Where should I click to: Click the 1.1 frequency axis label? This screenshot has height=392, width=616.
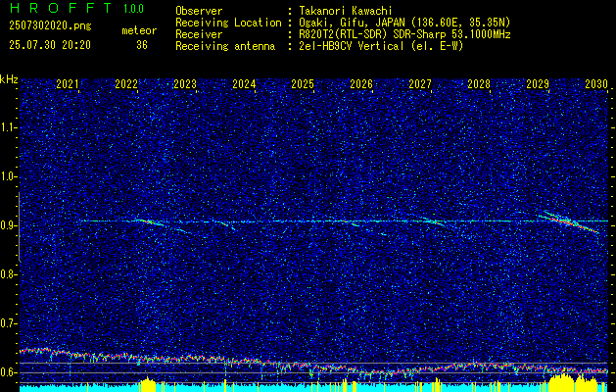(8, 127)
